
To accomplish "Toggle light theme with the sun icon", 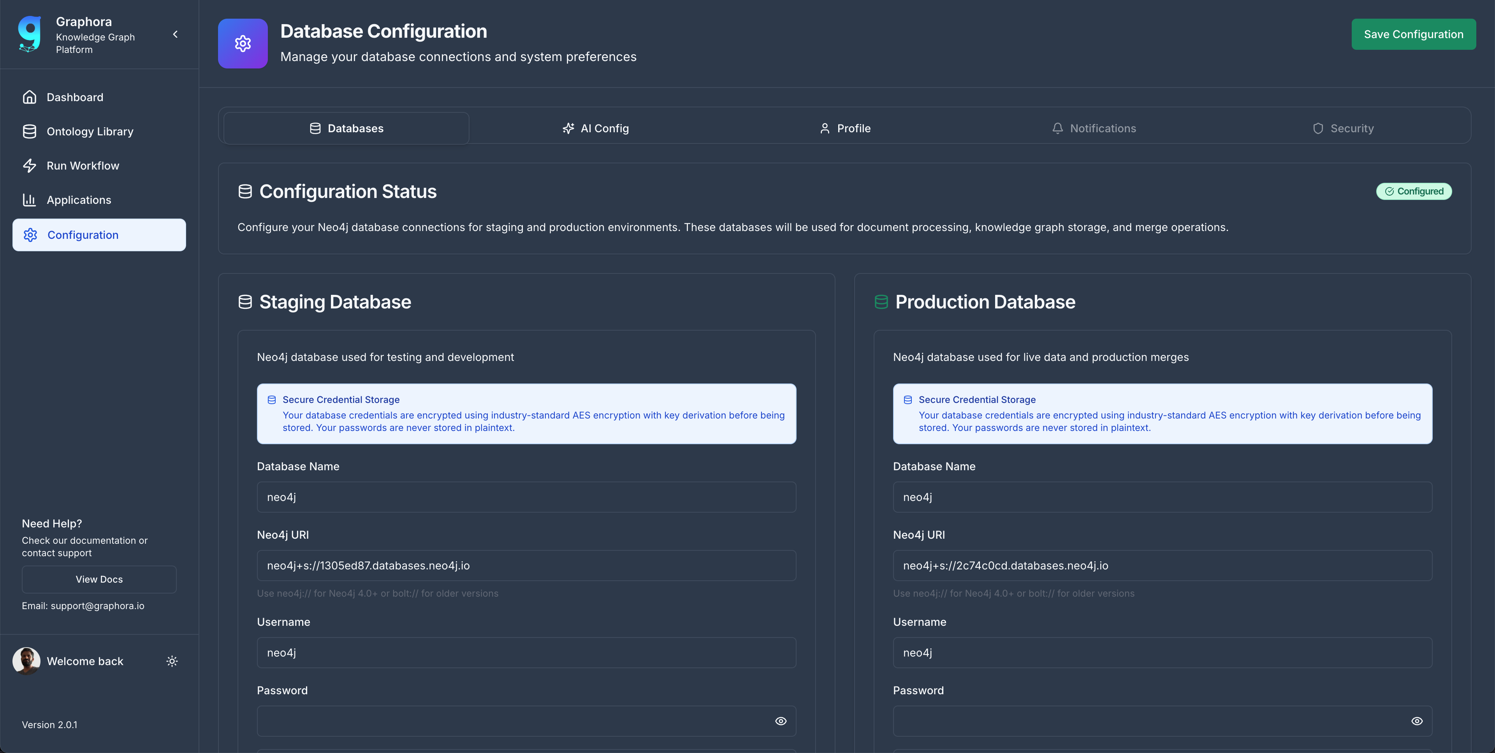I will [172, 661].
